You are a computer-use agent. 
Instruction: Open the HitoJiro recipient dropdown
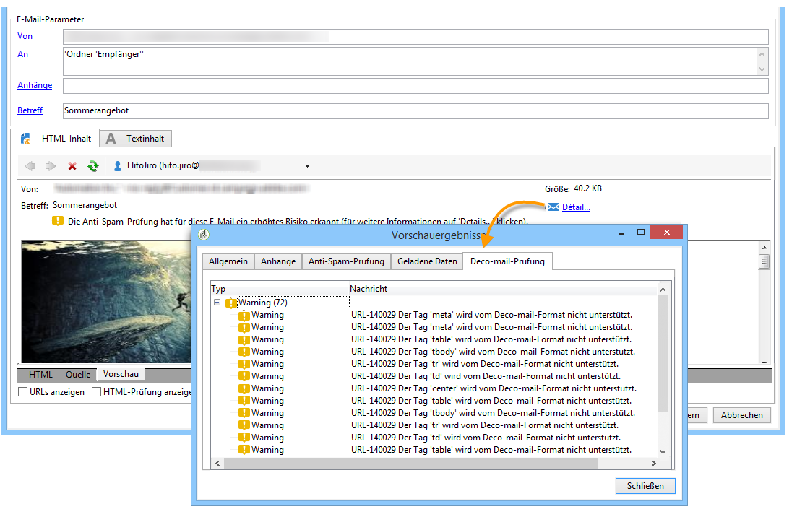click(307, 165)
